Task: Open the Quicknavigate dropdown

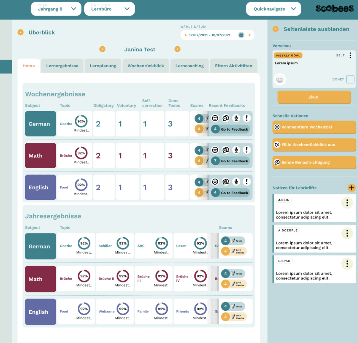Action: click(x=273, y=9)
